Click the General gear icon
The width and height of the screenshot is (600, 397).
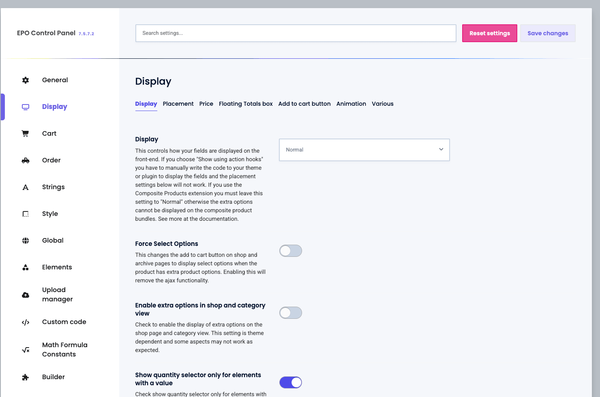tap(26, 80)
